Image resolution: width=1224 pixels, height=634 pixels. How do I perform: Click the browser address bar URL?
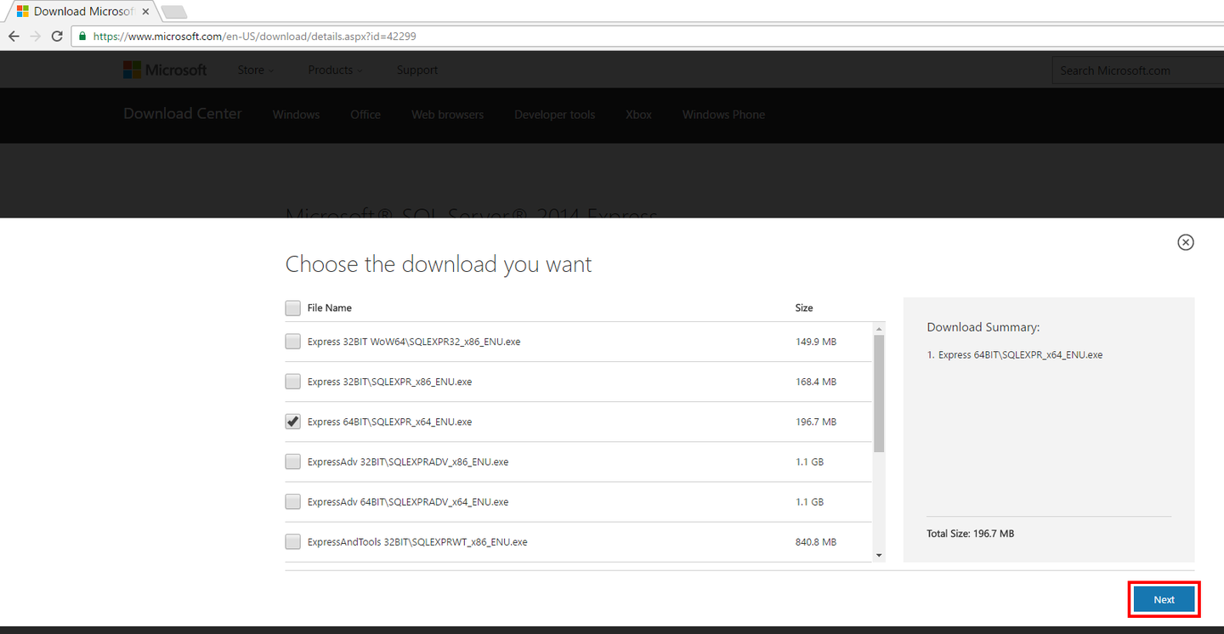pyautogui.click(x=254, y=37)
